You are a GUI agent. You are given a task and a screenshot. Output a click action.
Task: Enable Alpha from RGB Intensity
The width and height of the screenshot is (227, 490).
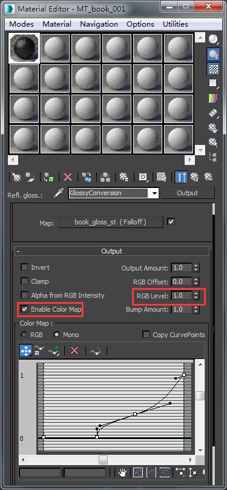tap(24, 295)
